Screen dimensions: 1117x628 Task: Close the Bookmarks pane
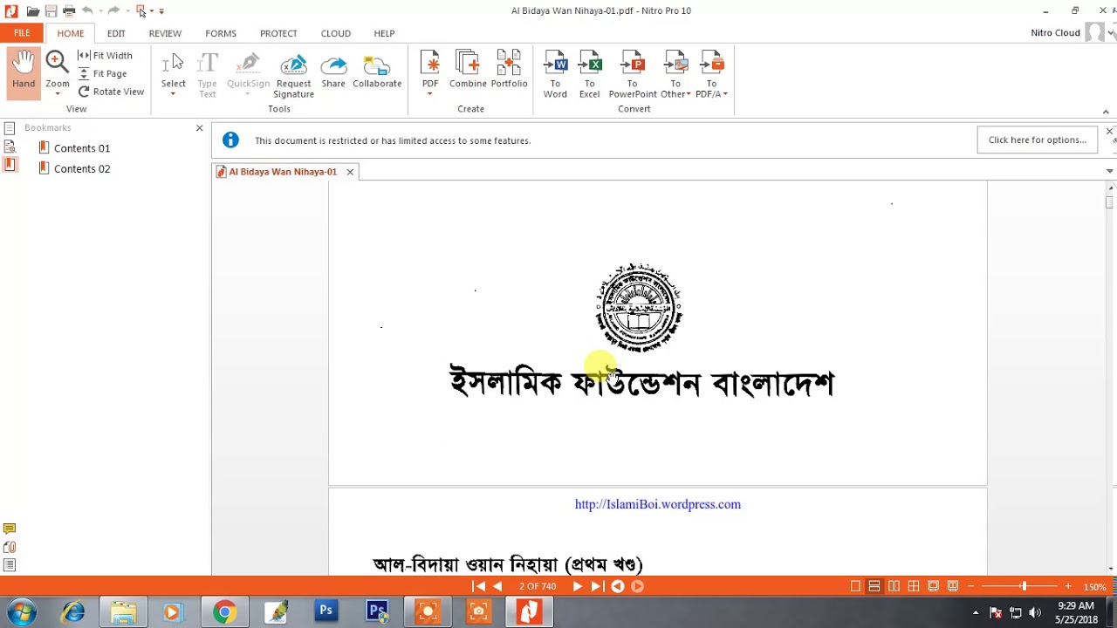pos(199,128)
